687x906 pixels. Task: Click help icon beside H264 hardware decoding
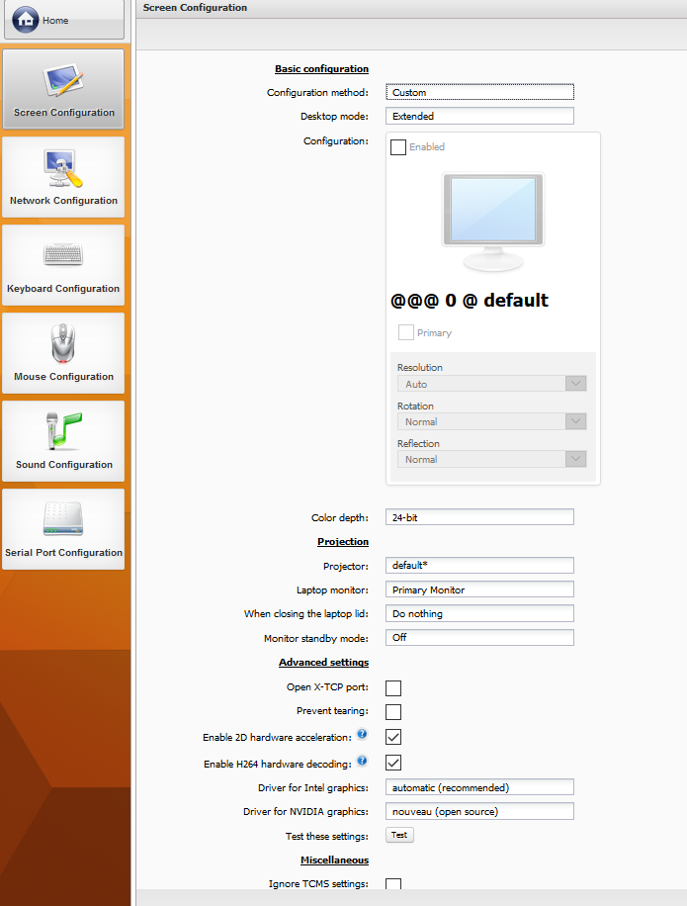(362, 761)
